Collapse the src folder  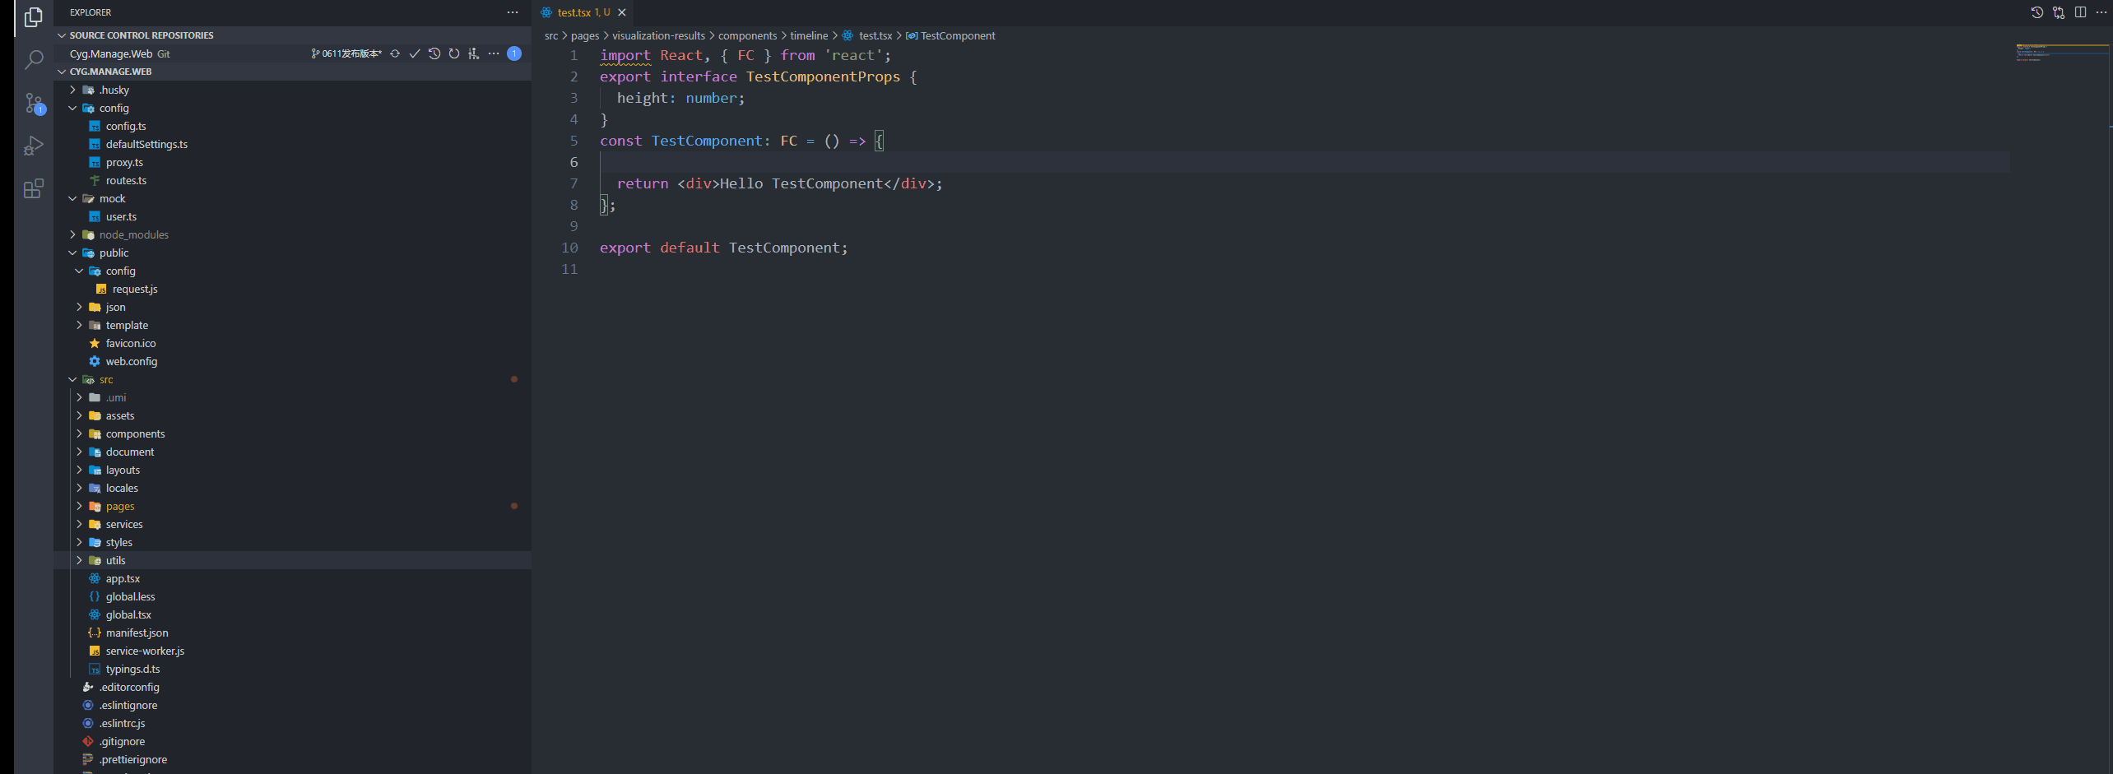click(72, 379)
